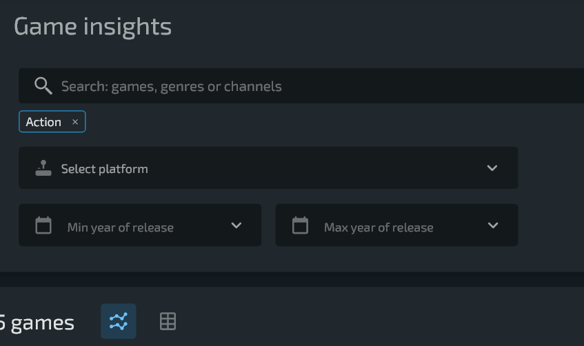The height and width of the screenshot is (346, 584).
Task: Click the Max year of release placeholder text
Action: click(x=379, y=227)
